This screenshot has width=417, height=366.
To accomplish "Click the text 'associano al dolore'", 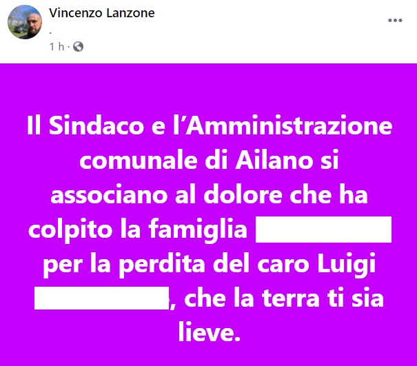I will (167, 194).
